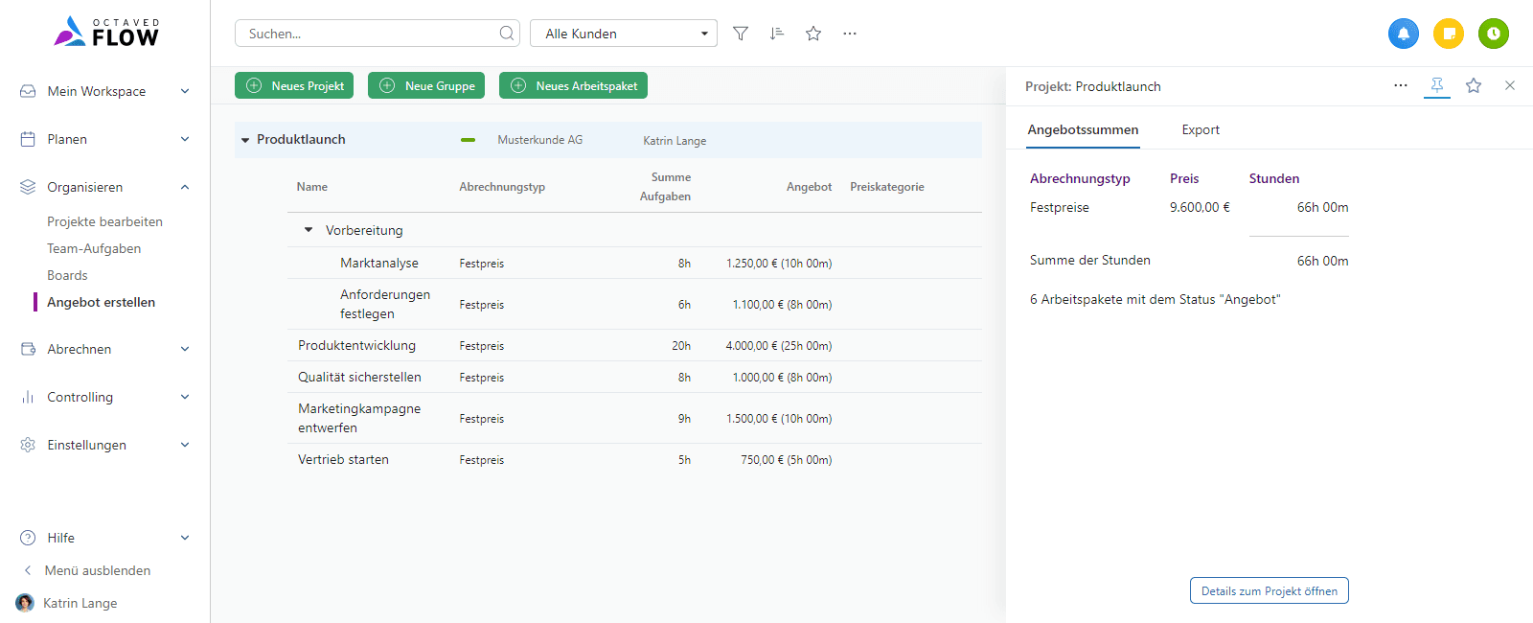
Task: Click the green time tracking clock
Action: click(x=1493, y=34)
